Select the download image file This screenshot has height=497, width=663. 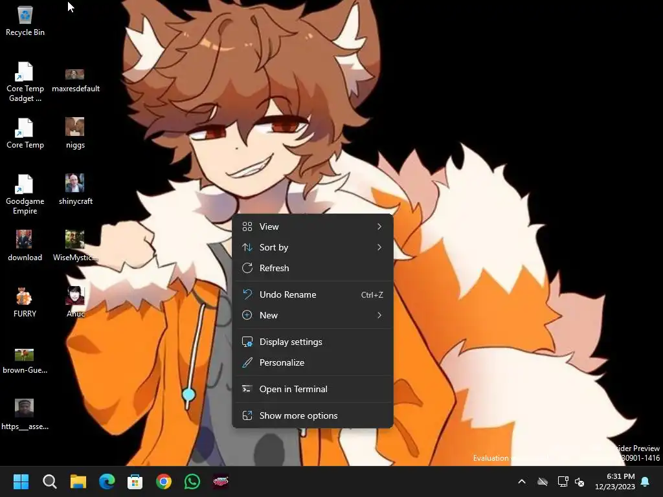click(25, 246)
